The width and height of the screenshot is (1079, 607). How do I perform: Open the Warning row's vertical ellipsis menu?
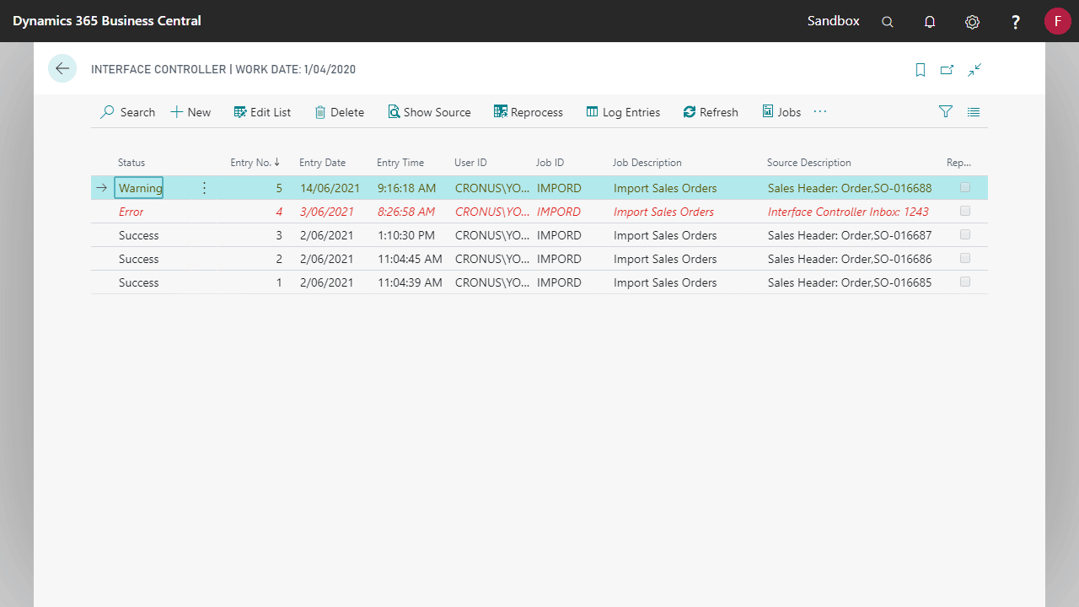[x=204, y=187]
